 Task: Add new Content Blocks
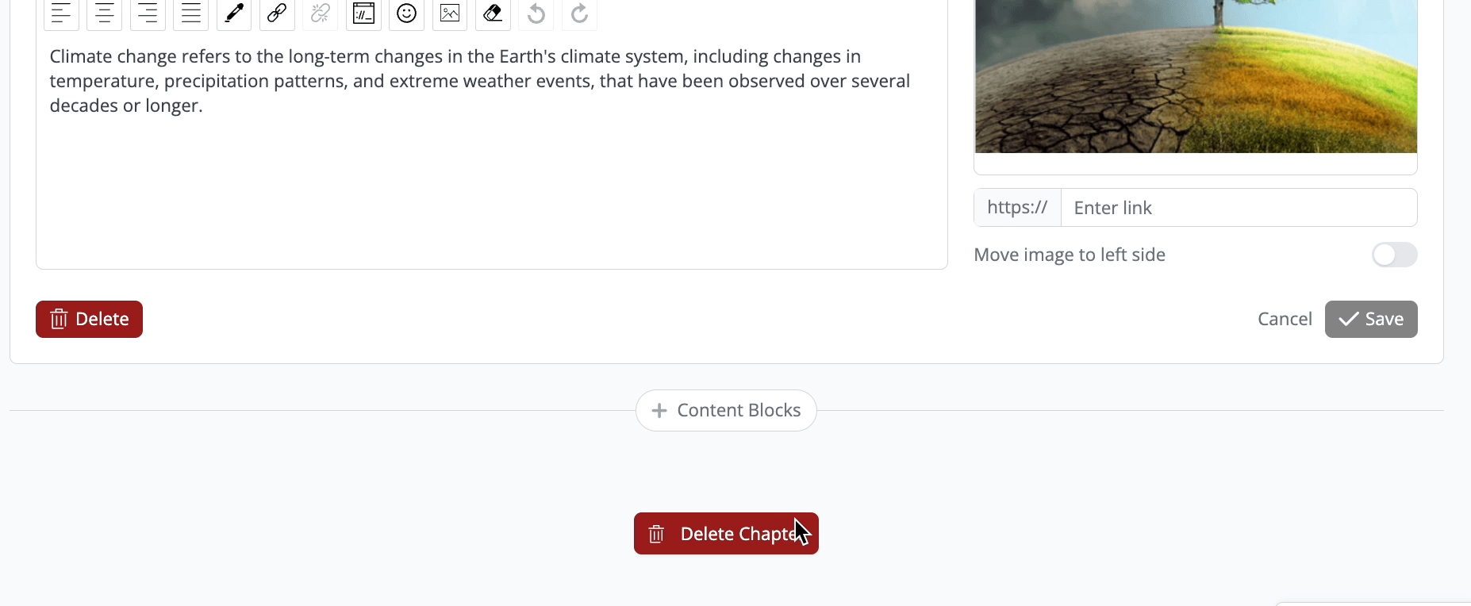726,410
